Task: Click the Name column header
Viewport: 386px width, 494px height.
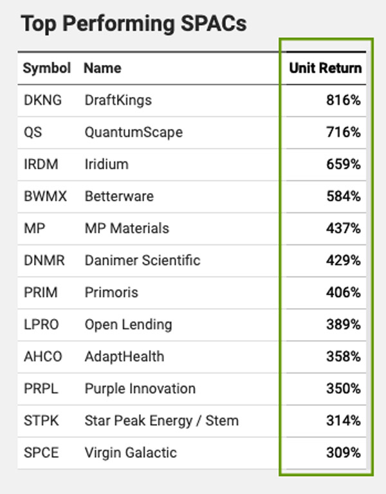Action: [x=102, y=68]
